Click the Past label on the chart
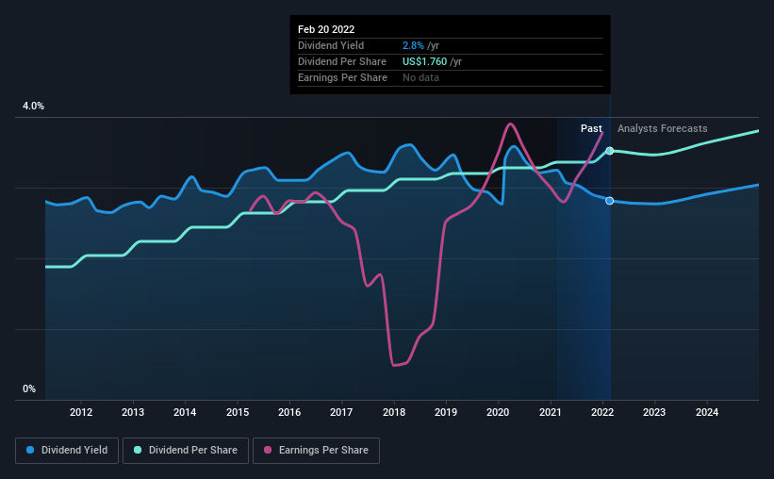The width and height of the screenshot is (774, 479). click(x=591, y=128)
